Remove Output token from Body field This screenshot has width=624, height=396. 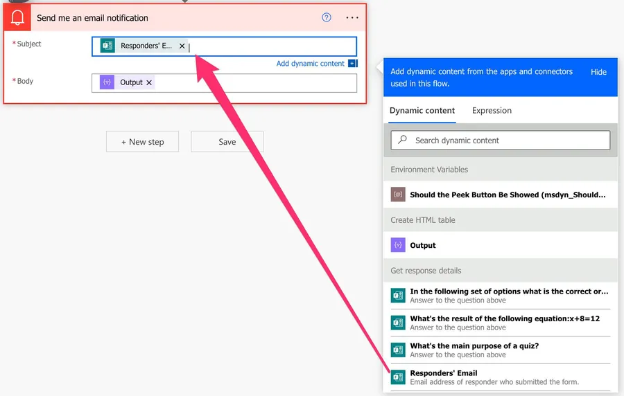149,82
